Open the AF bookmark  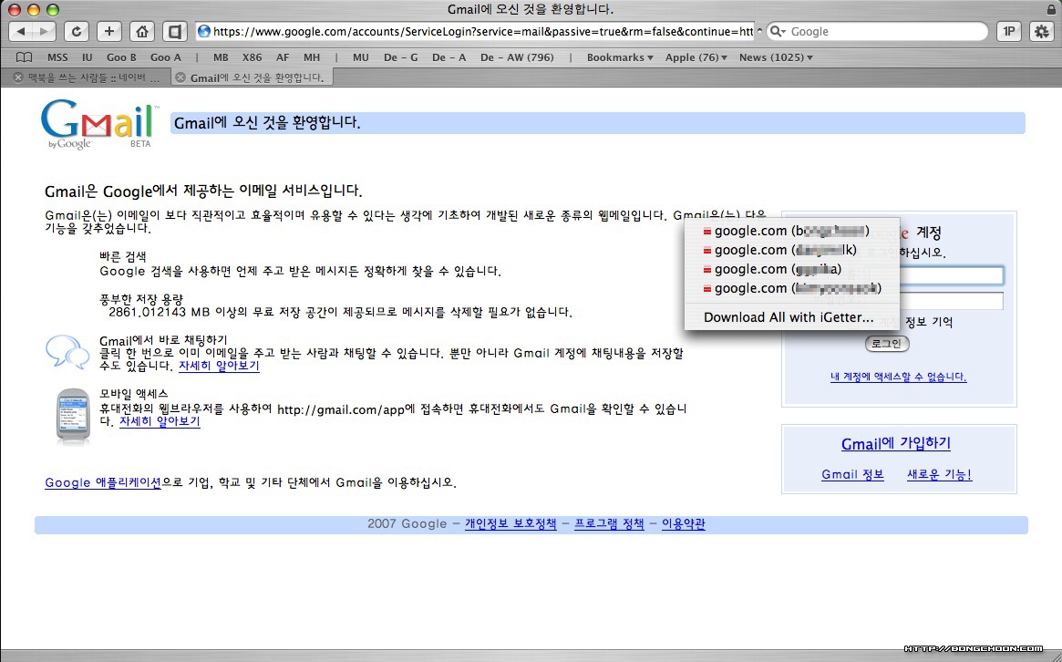coord(283,57)
